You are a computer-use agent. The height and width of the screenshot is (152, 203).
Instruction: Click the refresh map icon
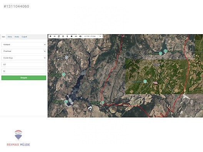(59, 36)
